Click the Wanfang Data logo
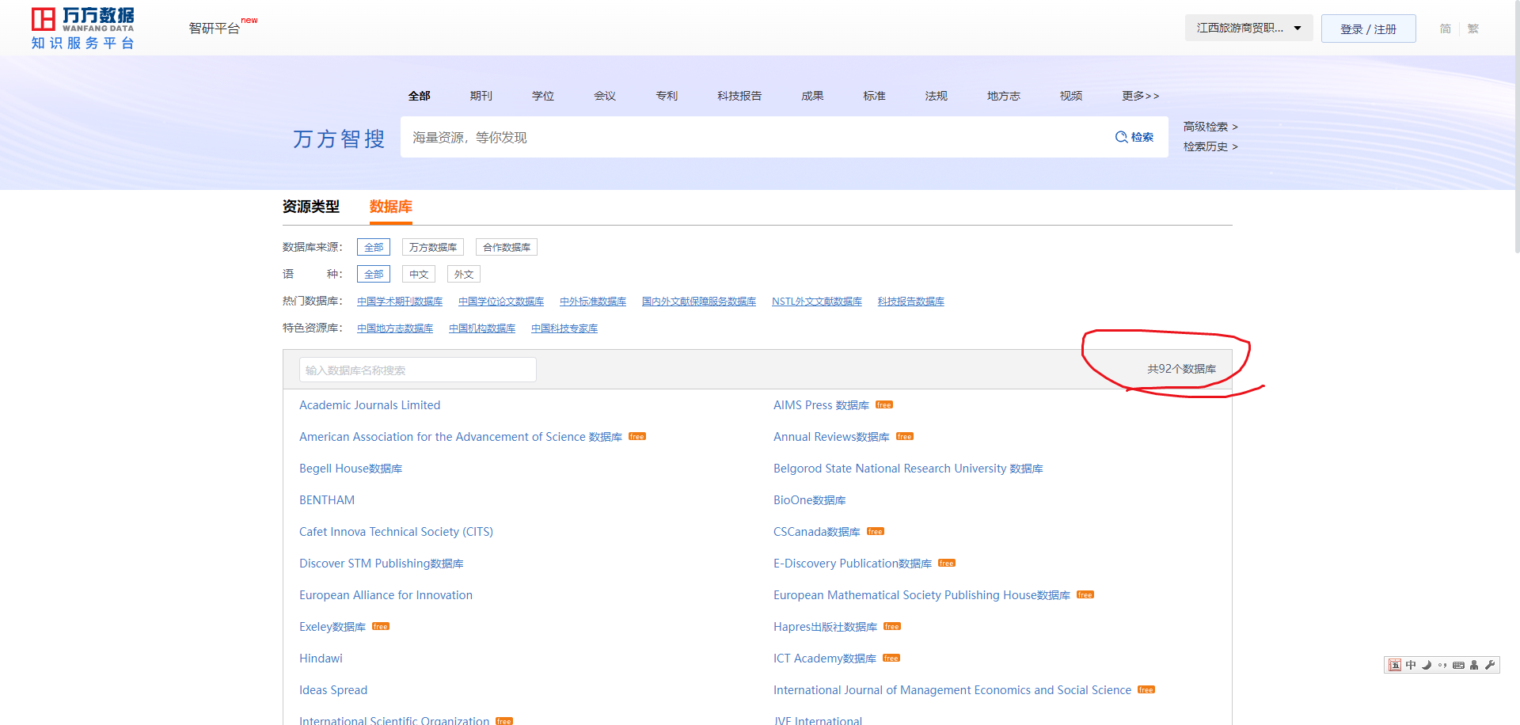 (82, 28)
